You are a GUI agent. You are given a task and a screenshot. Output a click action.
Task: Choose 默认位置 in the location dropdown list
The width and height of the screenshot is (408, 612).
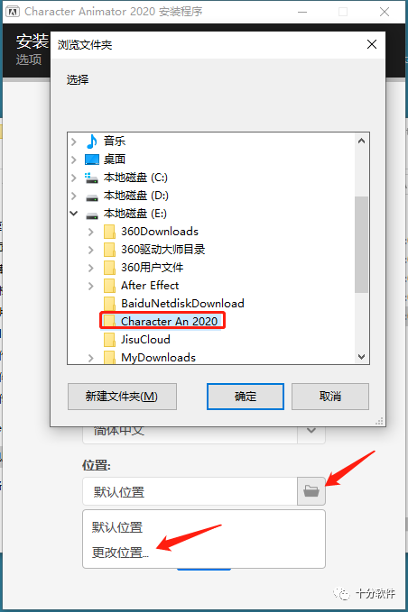click(117, 527)
